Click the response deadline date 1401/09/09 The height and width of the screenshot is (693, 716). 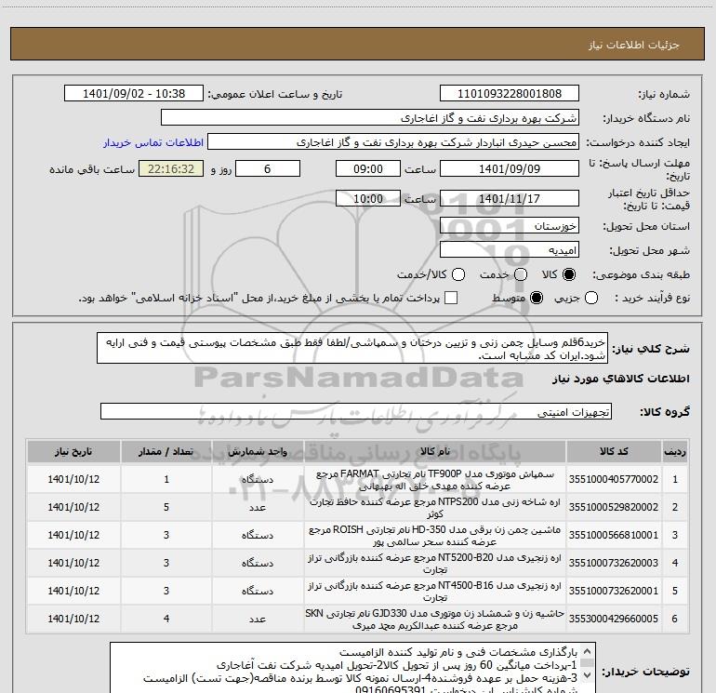click(x=510, y=168)
